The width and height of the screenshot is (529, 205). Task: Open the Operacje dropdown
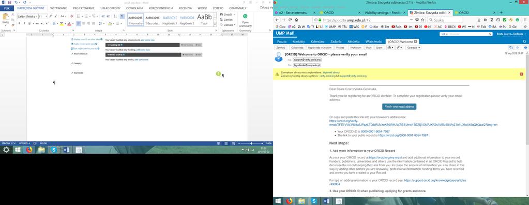point(413,48)
